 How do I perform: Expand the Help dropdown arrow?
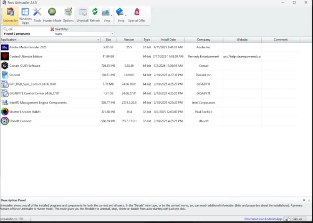tap(126, 16)
